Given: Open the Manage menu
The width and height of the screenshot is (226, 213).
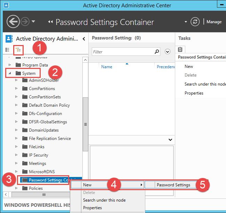Looking at the screenshot, I should tap(214, 22).
